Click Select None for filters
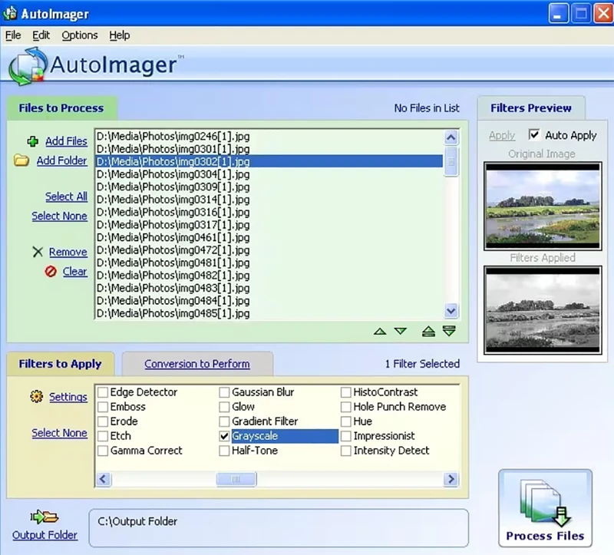 tap(60, 433)
